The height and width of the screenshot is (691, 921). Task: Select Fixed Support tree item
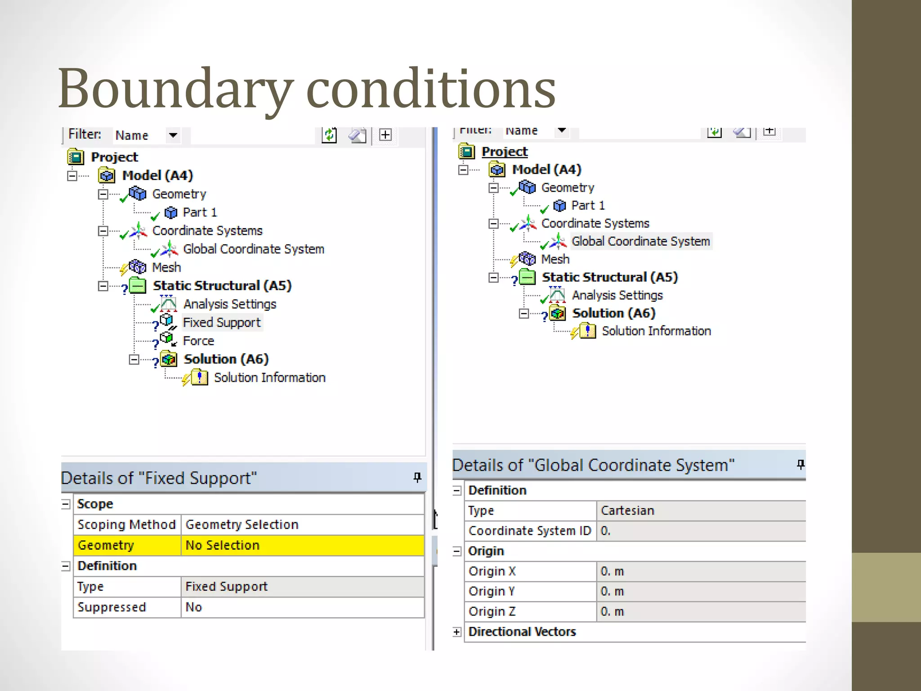222,323
